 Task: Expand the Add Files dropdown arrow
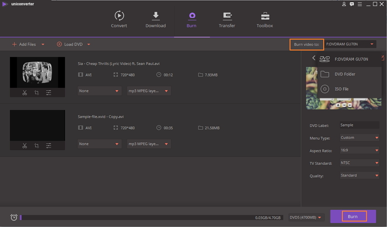[x=43, y=45]
